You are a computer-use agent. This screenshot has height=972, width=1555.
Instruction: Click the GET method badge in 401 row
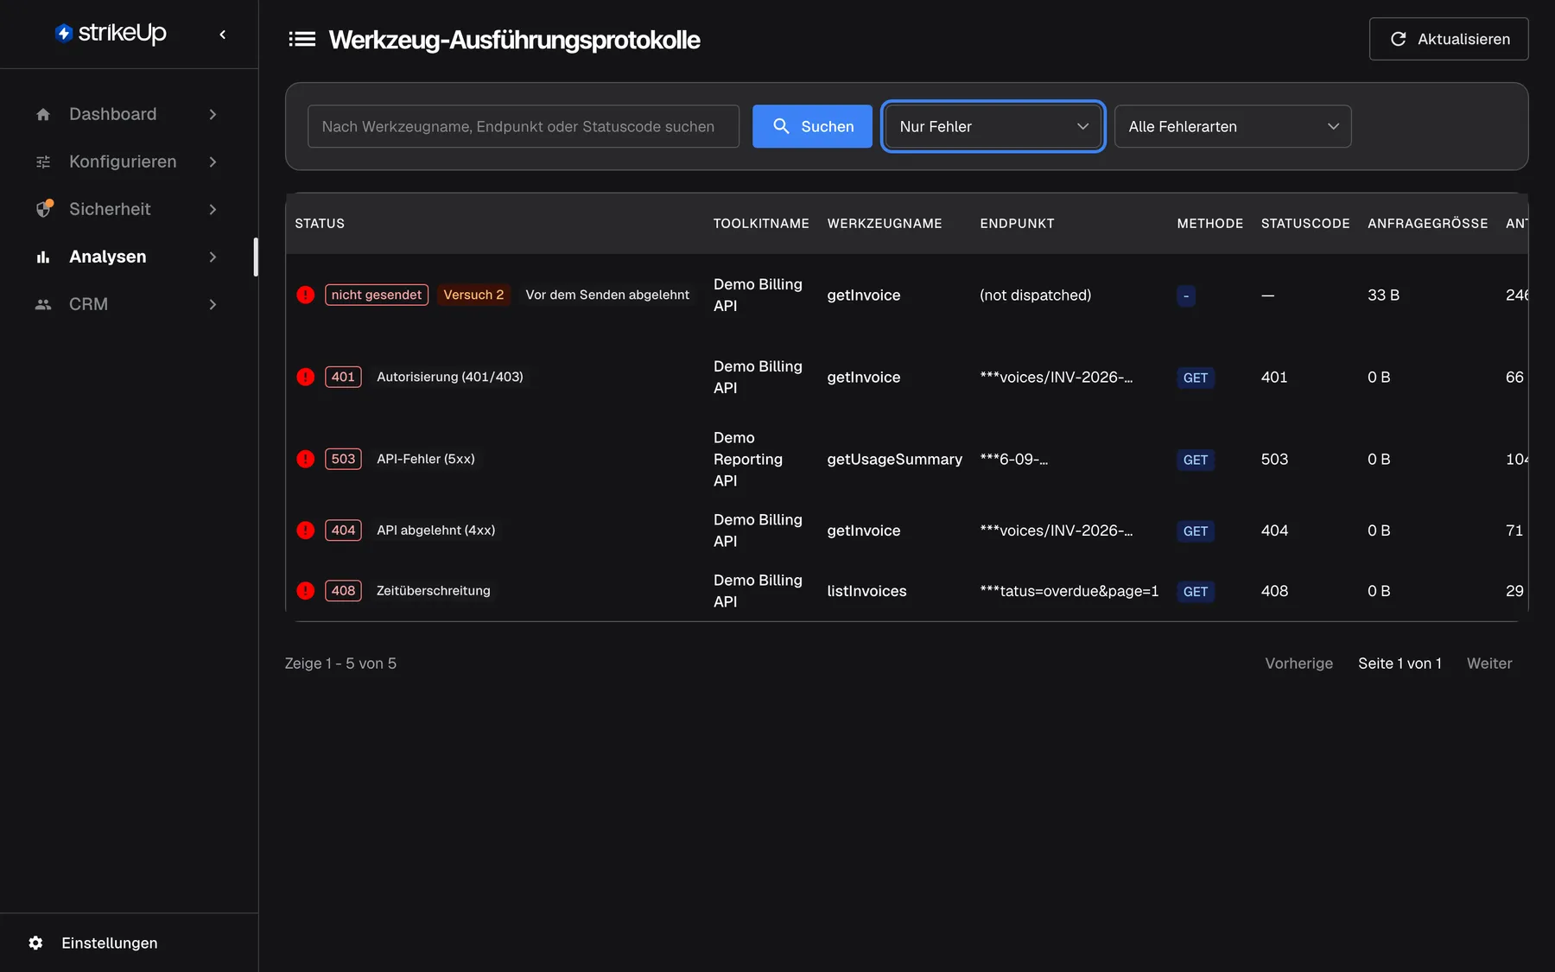click(1196, 378)
